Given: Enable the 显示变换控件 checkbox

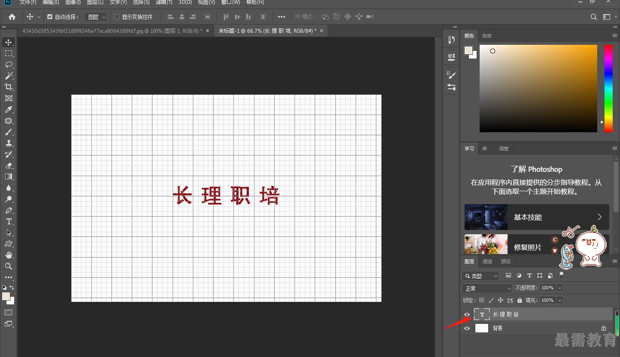Looking at the screenshot, I should click(117, 17).
